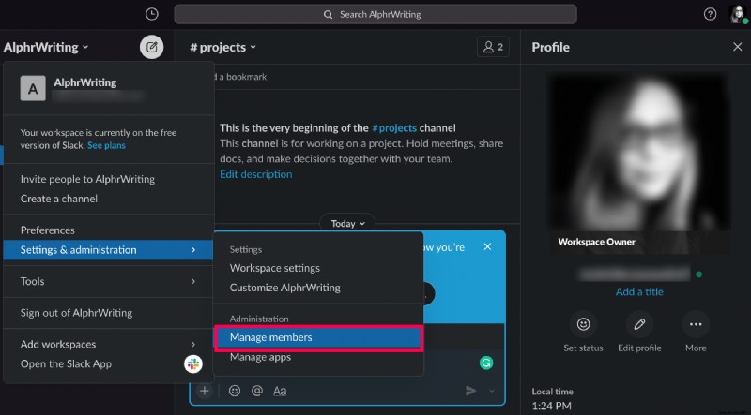Expand the Settings & administration submenu
The height and width of the screenshot is (415, 751).
pos(108,249)
